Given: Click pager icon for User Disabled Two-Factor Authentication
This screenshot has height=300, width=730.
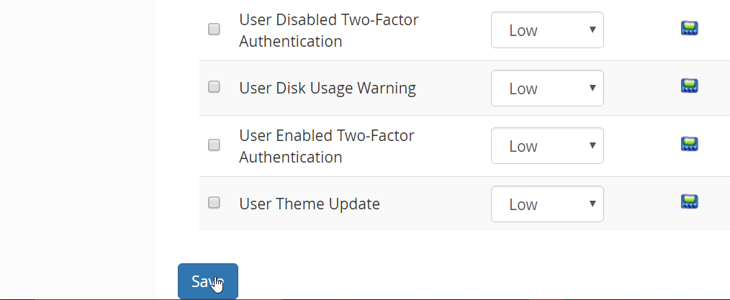Looking at the screenshot, I should 690,29.
